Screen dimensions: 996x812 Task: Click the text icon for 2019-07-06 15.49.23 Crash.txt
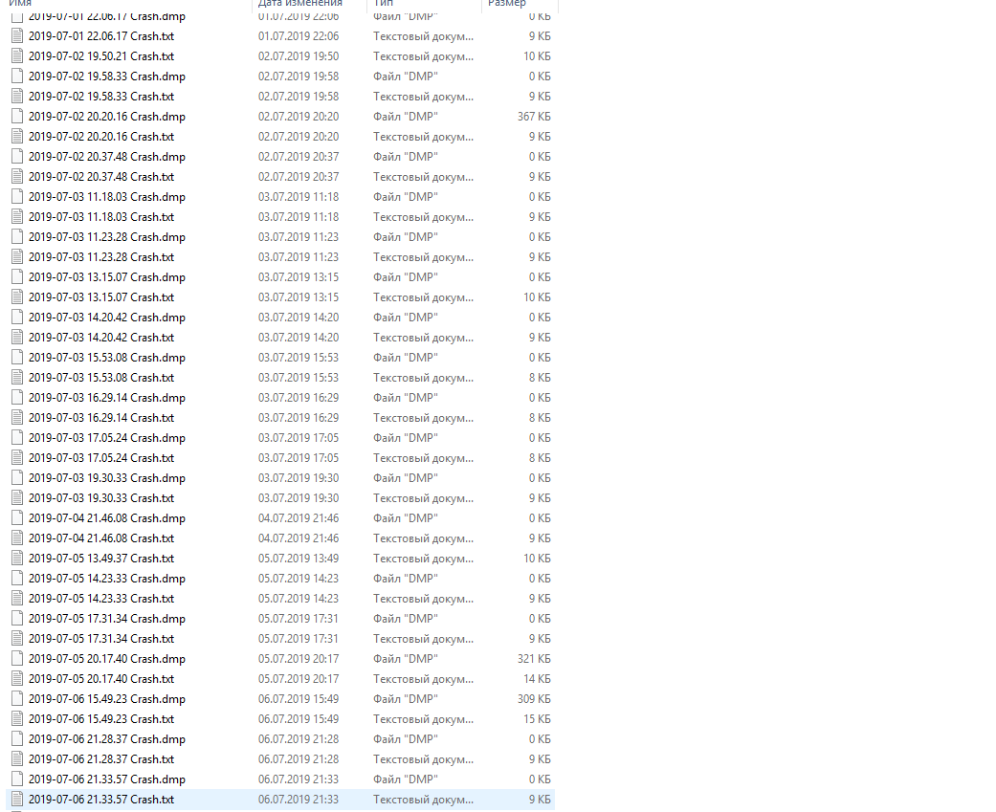tap(17, 719)
